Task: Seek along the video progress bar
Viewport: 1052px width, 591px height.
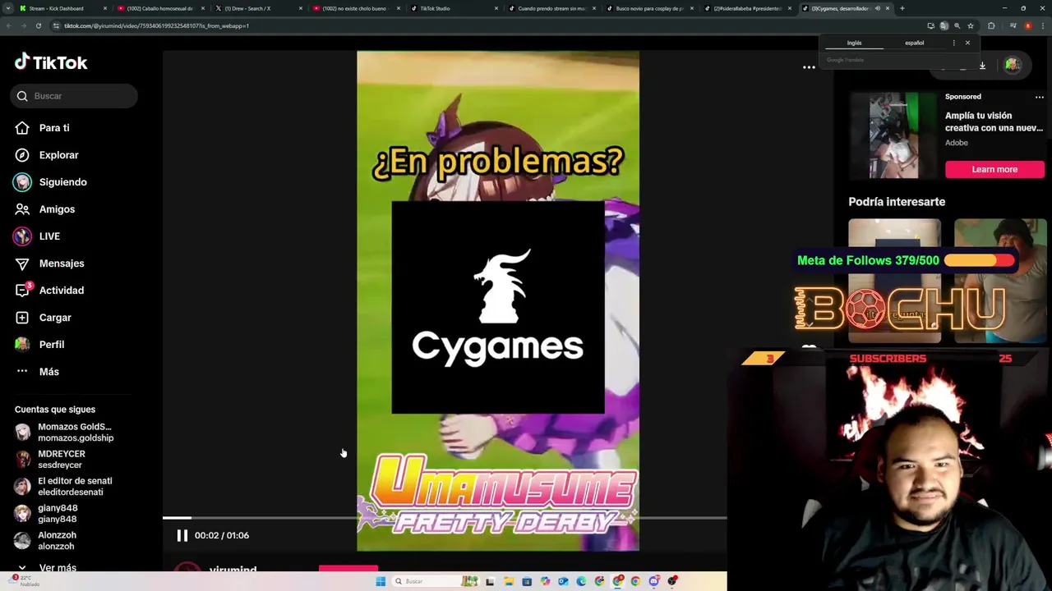Action: (x=445, y=518)
